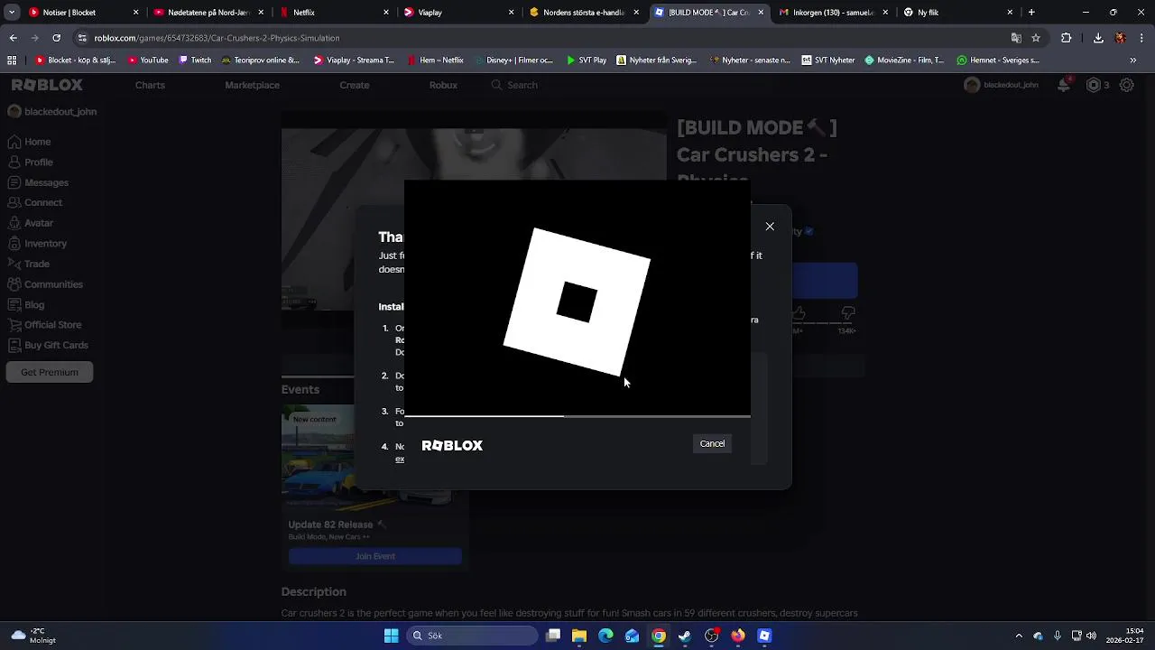Reload the Roblox page
The image size is (1155, 650).
click(x=56, y=38)
